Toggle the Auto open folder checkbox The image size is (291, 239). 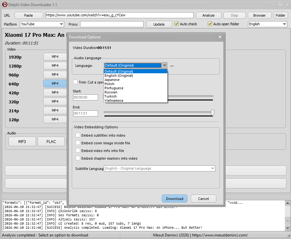tap(210, 24)
